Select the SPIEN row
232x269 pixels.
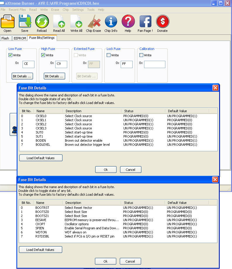(x=118, y=228)
